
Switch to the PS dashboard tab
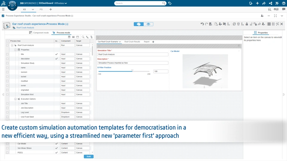tap(41, 9)
